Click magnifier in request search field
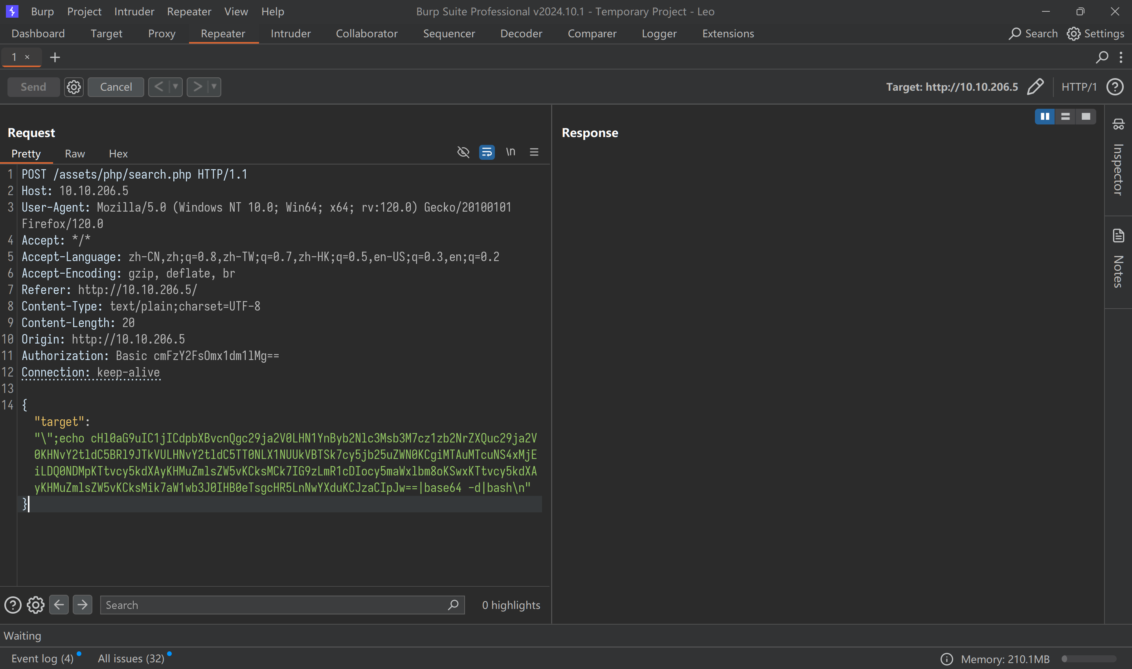Image resolution: width=1132 pixels, height=669 pixels. click(x=454, y=605)
